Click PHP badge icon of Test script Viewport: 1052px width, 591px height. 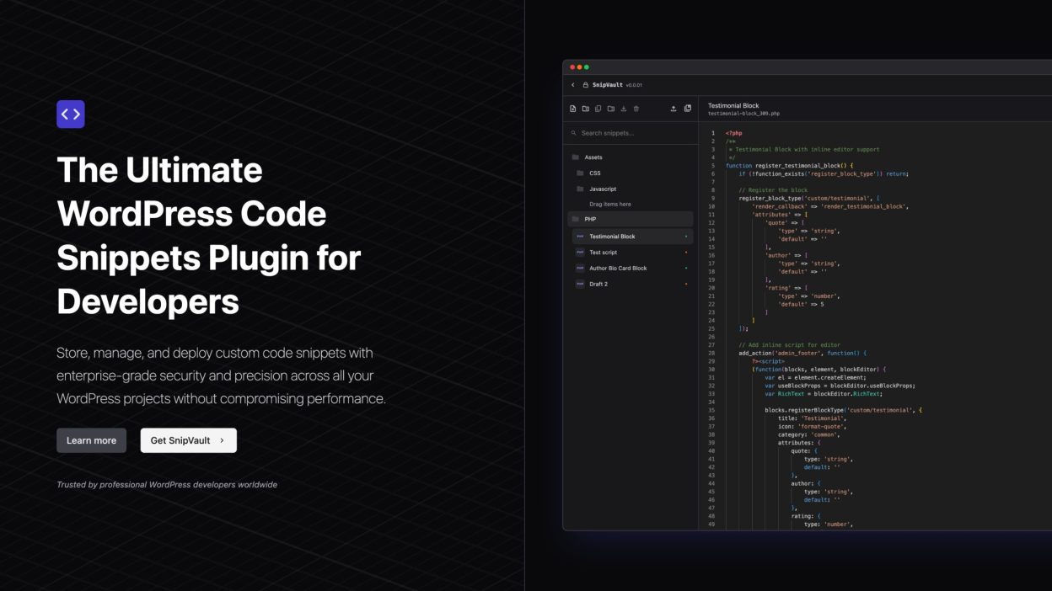[x=580, y=253]
